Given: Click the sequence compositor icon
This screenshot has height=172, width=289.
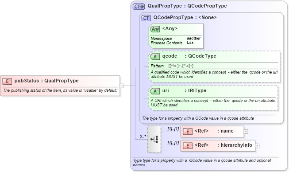Looking at the screenshot, I should pyautogui.click(x=154, y=139).
